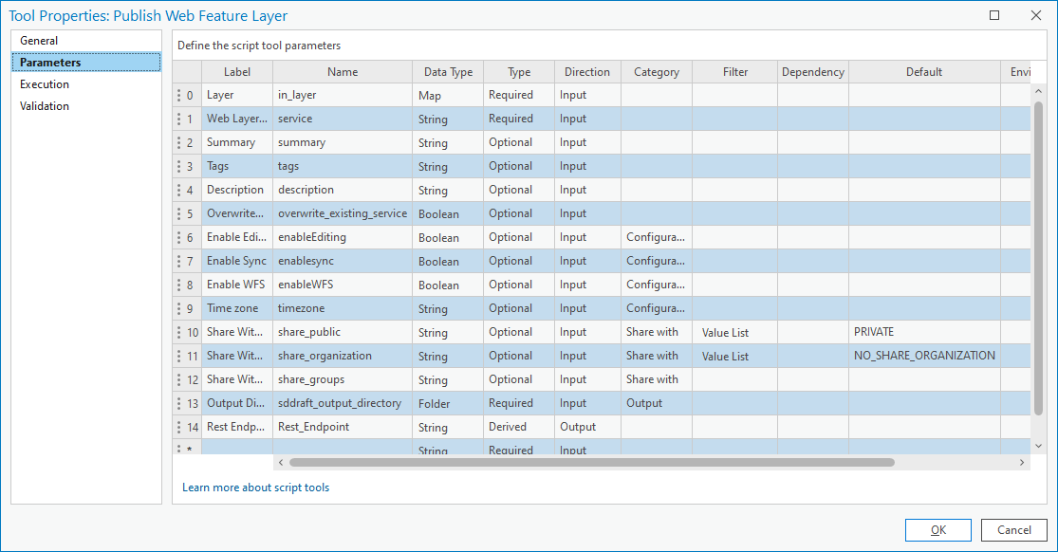The width and height of the screenshot is (1058, 552).
Task: Open Learn more about script tools link
Action: pos(256,488)
